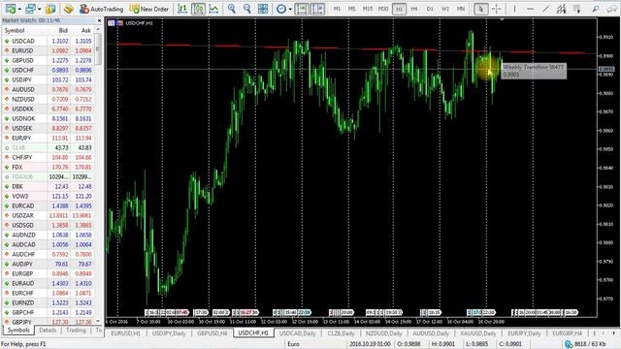Open the Periodicity clock icon

pyautogui.click(x=281, y=9)
